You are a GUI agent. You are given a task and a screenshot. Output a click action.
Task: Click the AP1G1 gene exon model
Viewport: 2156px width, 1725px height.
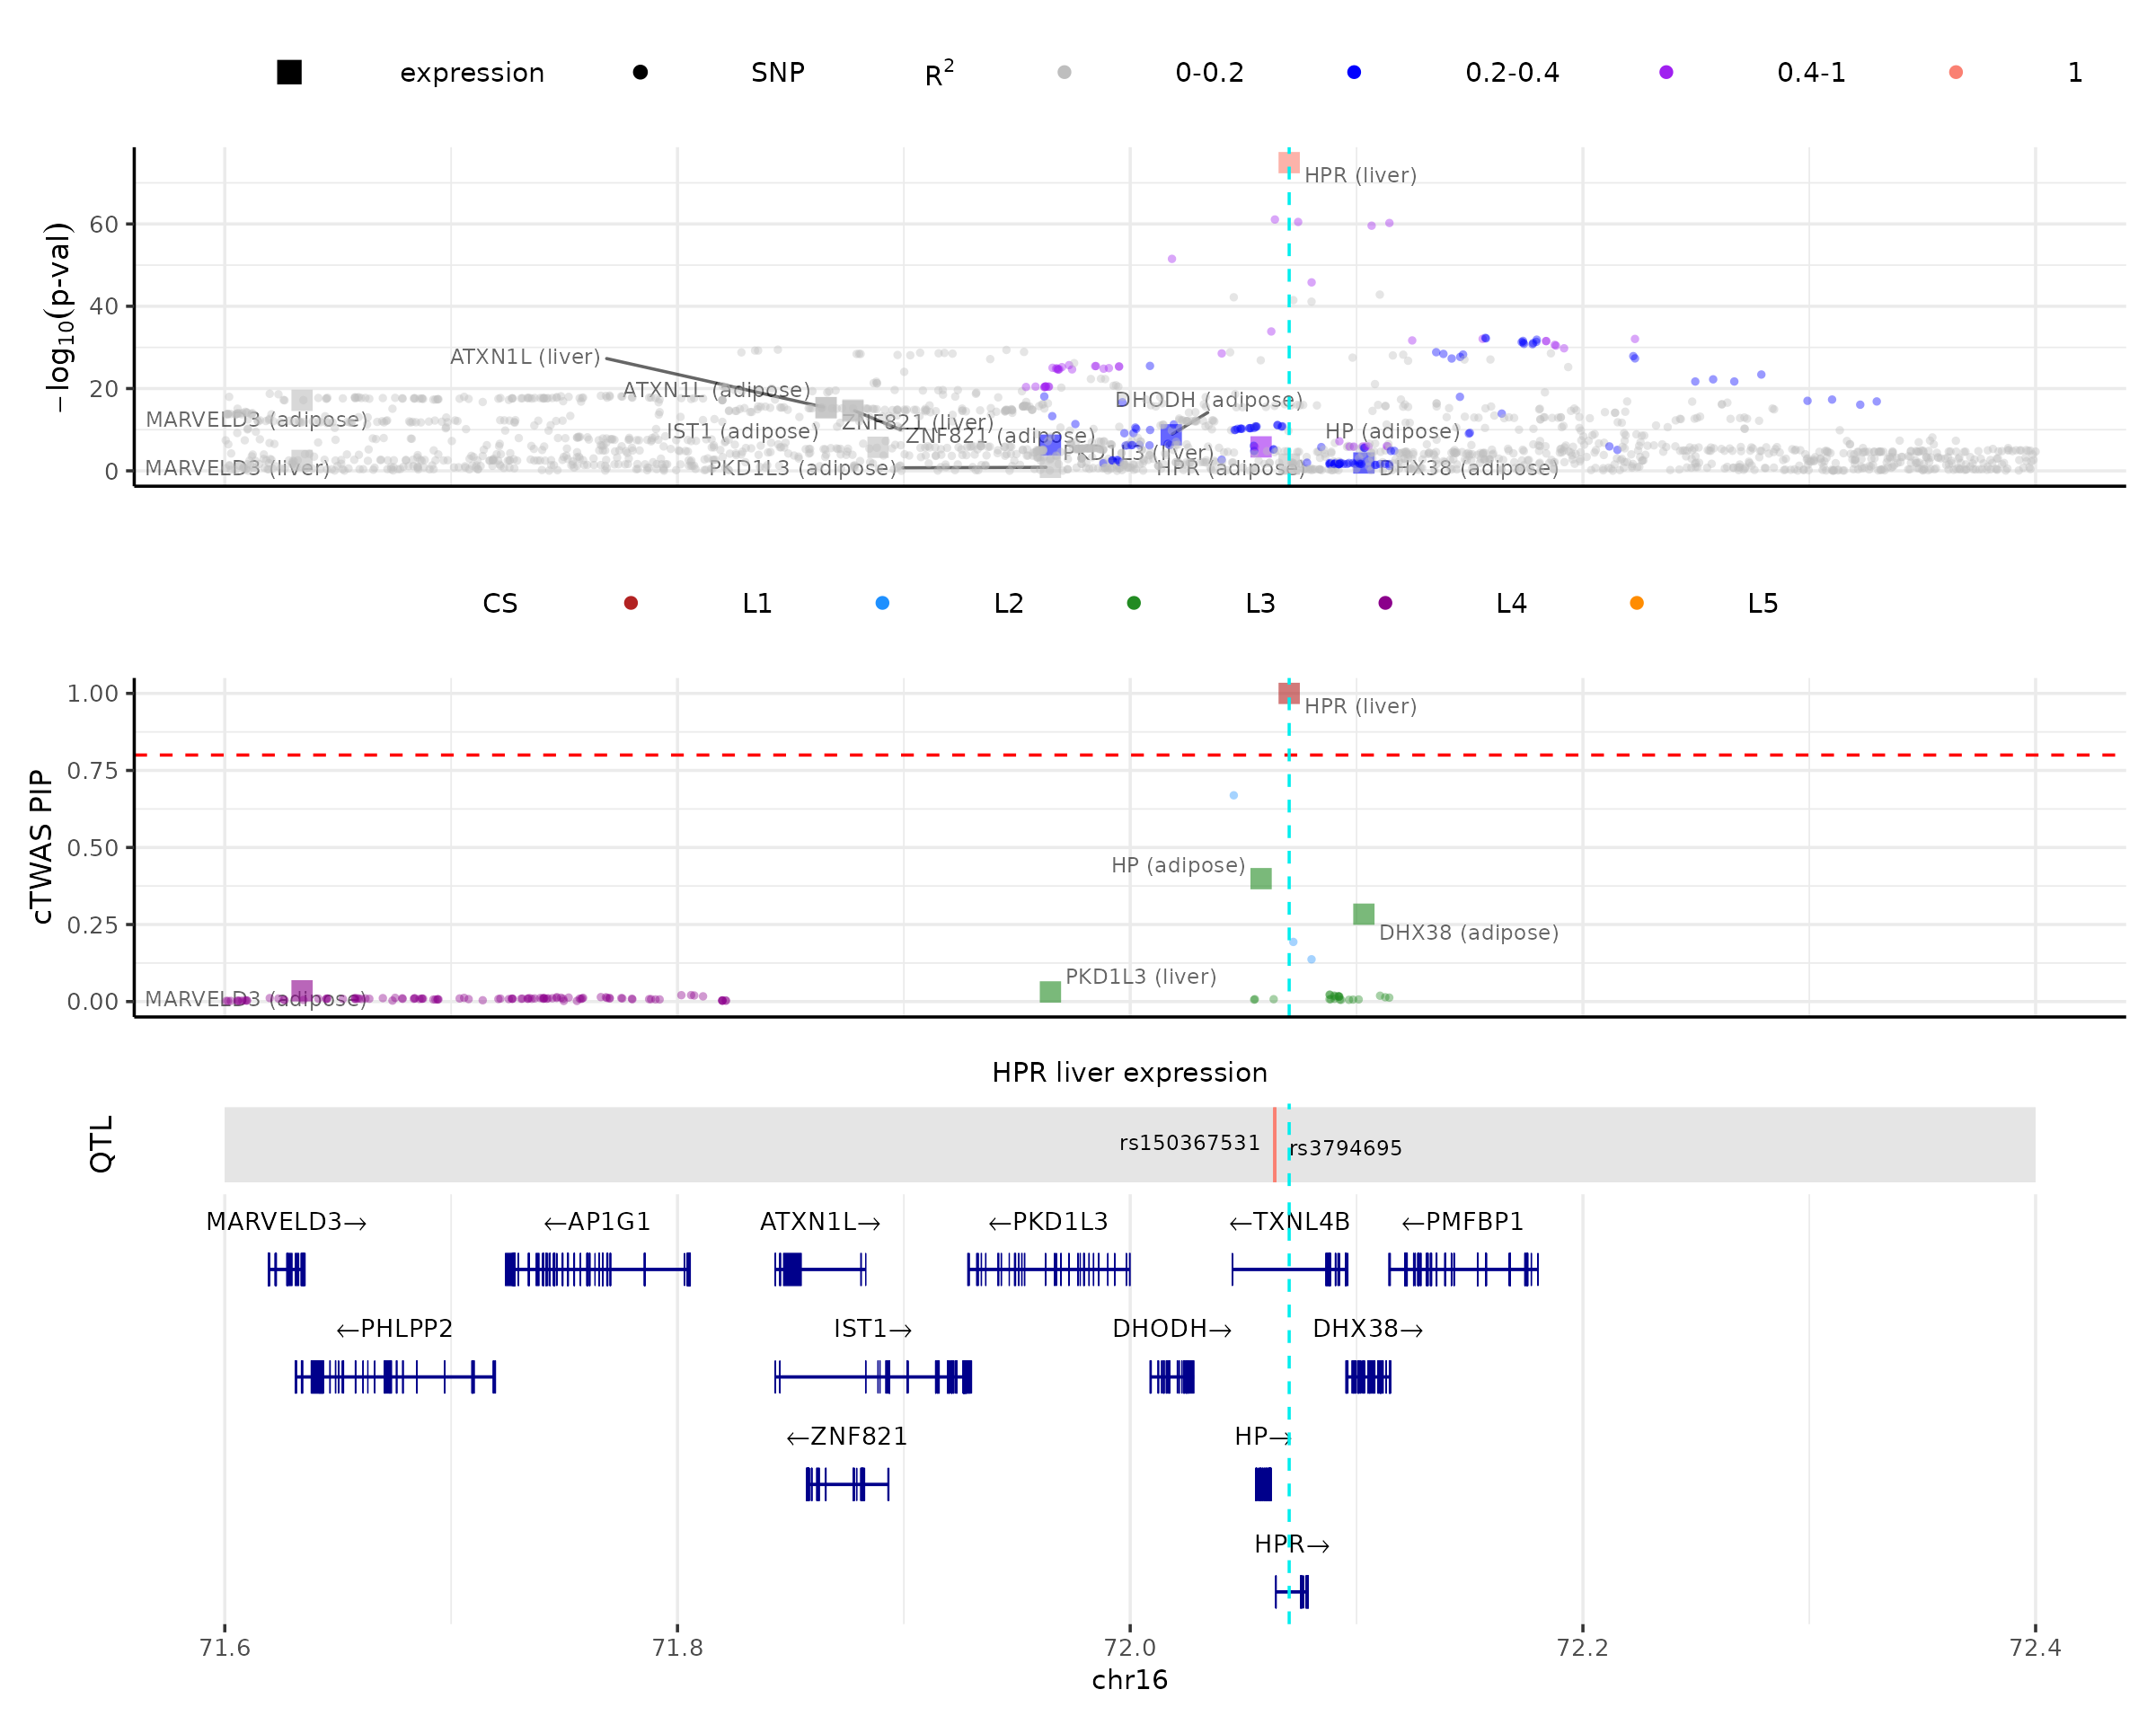598,1270
